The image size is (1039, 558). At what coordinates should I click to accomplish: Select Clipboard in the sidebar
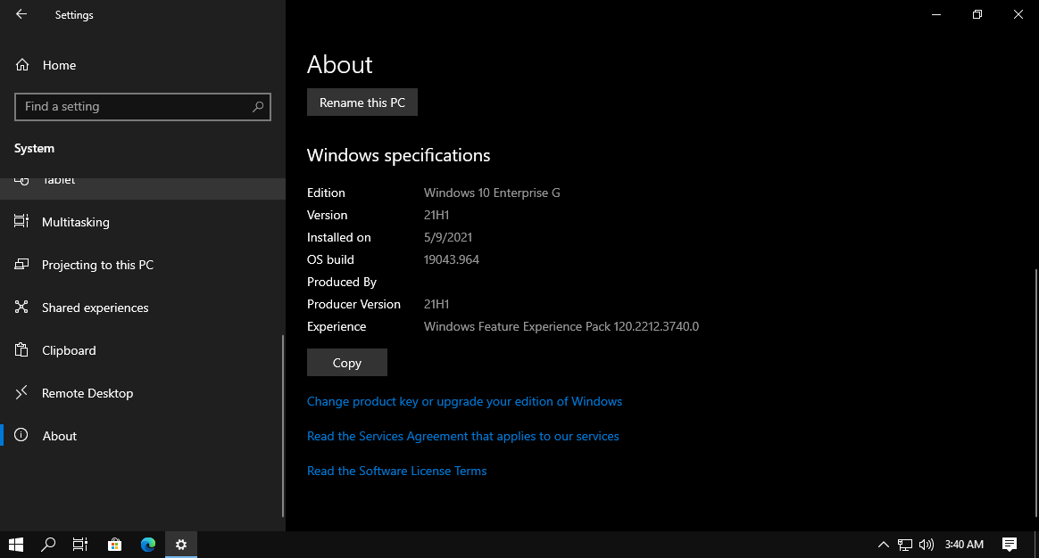[x=143, y=350]
